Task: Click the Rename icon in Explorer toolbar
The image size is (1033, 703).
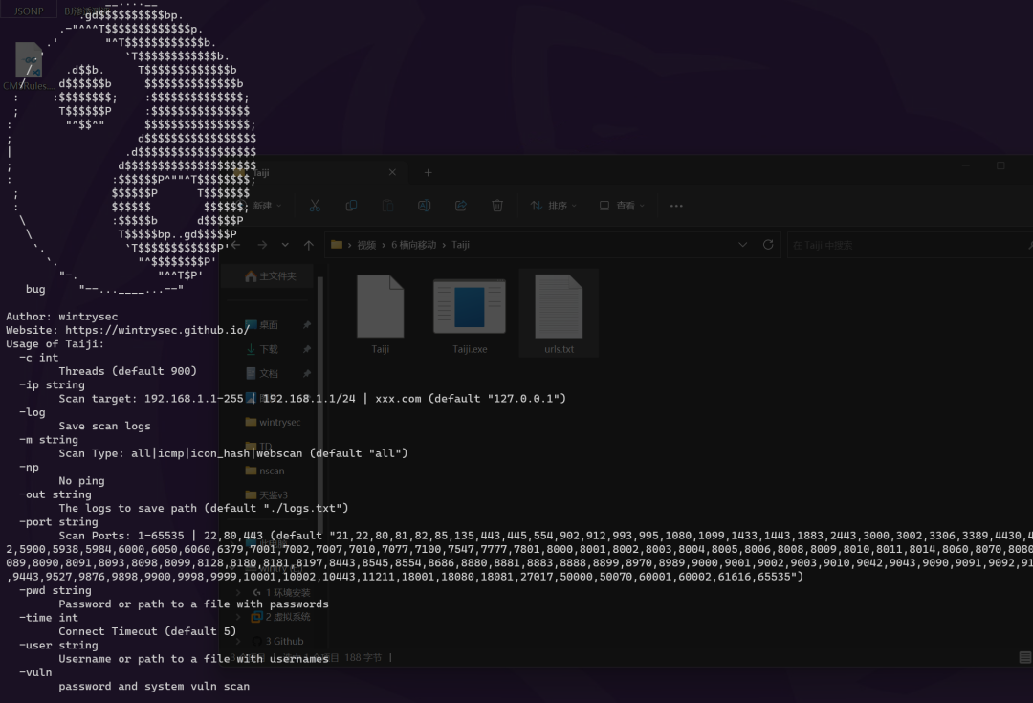Action: (x=424, y=206)
